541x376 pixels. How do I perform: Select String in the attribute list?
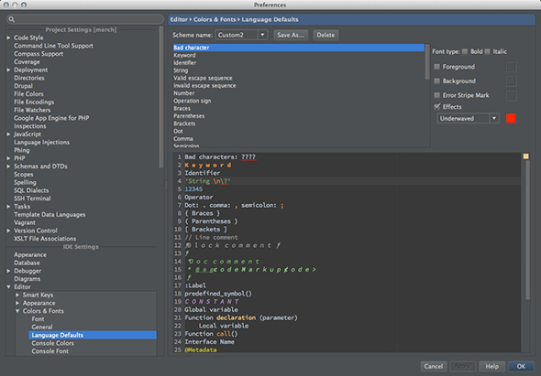click(181, 70)
